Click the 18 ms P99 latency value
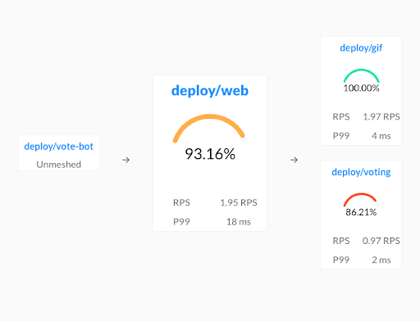The image size is (420, 321). point(239,222)
